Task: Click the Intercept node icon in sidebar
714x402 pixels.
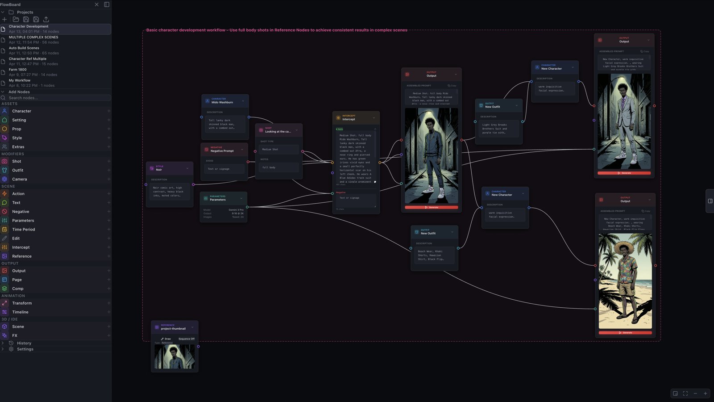Action: (x=4, y=247)
